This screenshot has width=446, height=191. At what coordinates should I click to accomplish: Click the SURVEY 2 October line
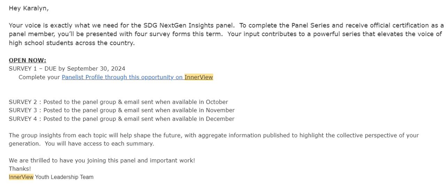pyautogui.click(x=118, y=102)
